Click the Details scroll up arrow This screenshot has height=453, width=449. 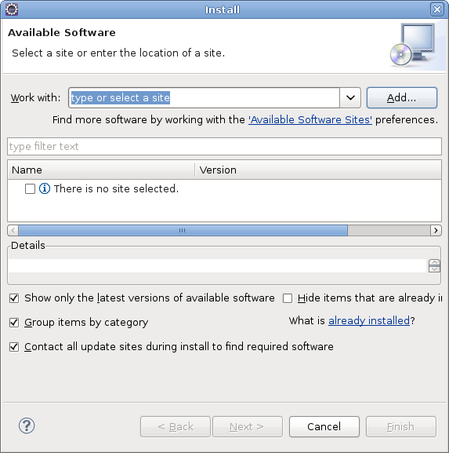point(434,262)
